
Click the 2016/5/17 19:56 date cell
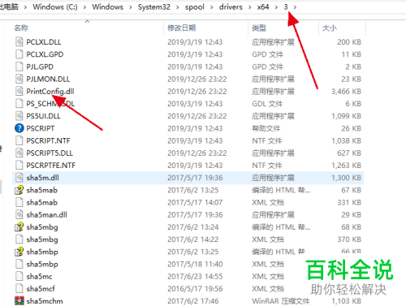(x=195, y=289)
